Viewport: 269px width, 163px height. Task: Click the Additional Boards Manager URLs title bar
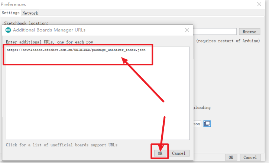(x=93, y=30)
